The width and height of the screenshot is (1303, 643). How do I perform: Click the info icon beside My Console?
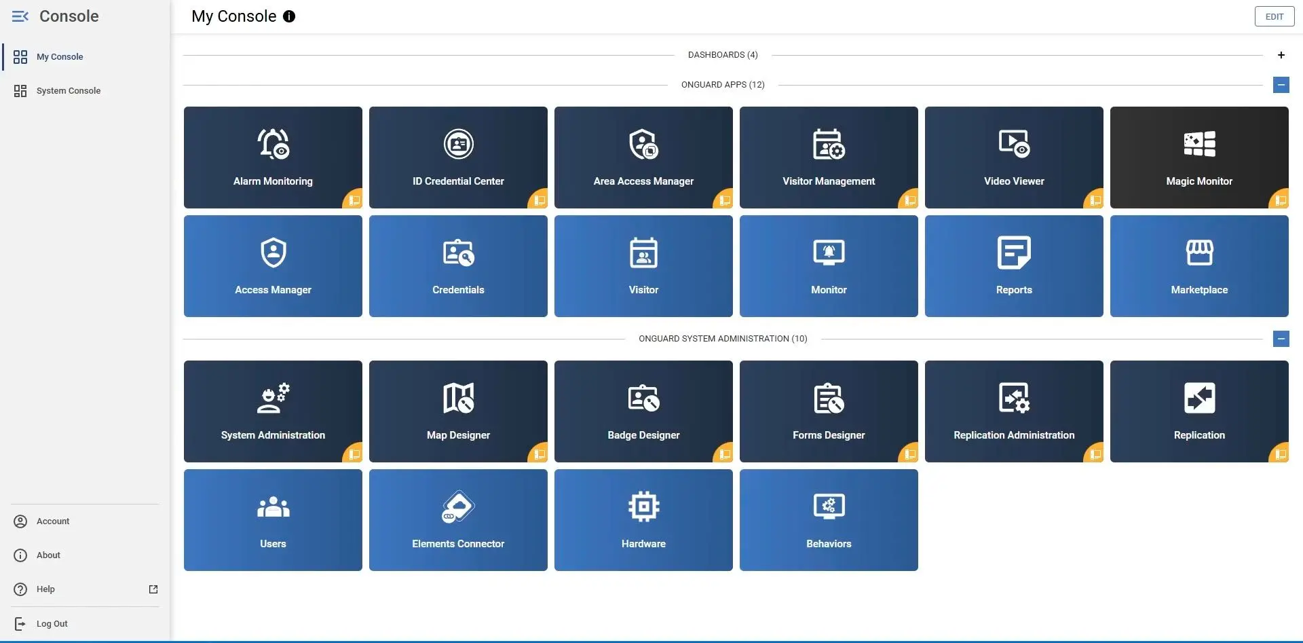(x=289, y=16)
